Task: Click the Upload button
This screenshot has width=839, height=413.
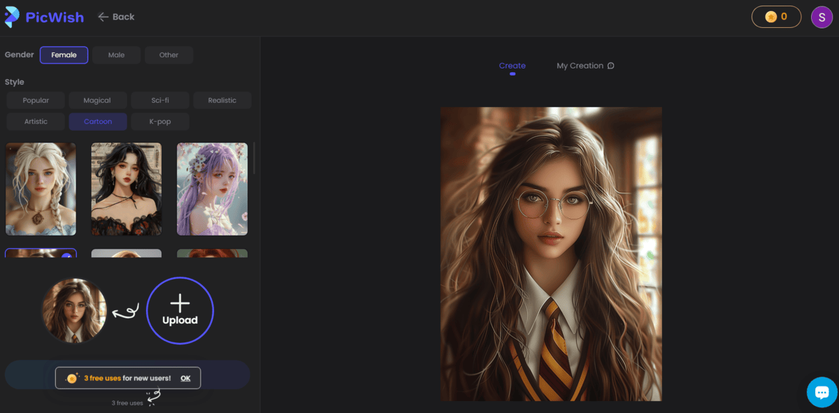Action: [x=180, y=311]
